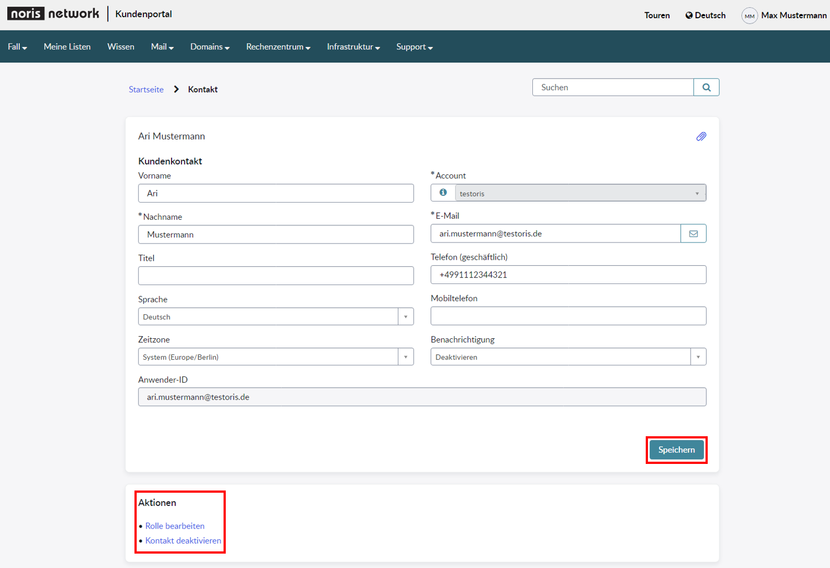
Task: Click the envelope icon beside E-Mail field
Action: pyautogui.click(x=693, y=234)
